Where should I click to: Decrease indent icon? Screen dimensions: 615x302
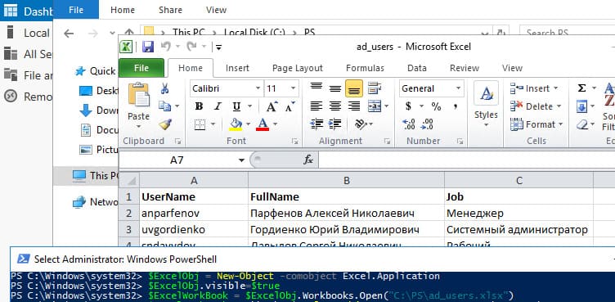pos(316,124)
